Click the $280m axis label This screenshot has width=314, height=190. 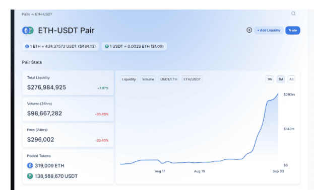[289, 94]
